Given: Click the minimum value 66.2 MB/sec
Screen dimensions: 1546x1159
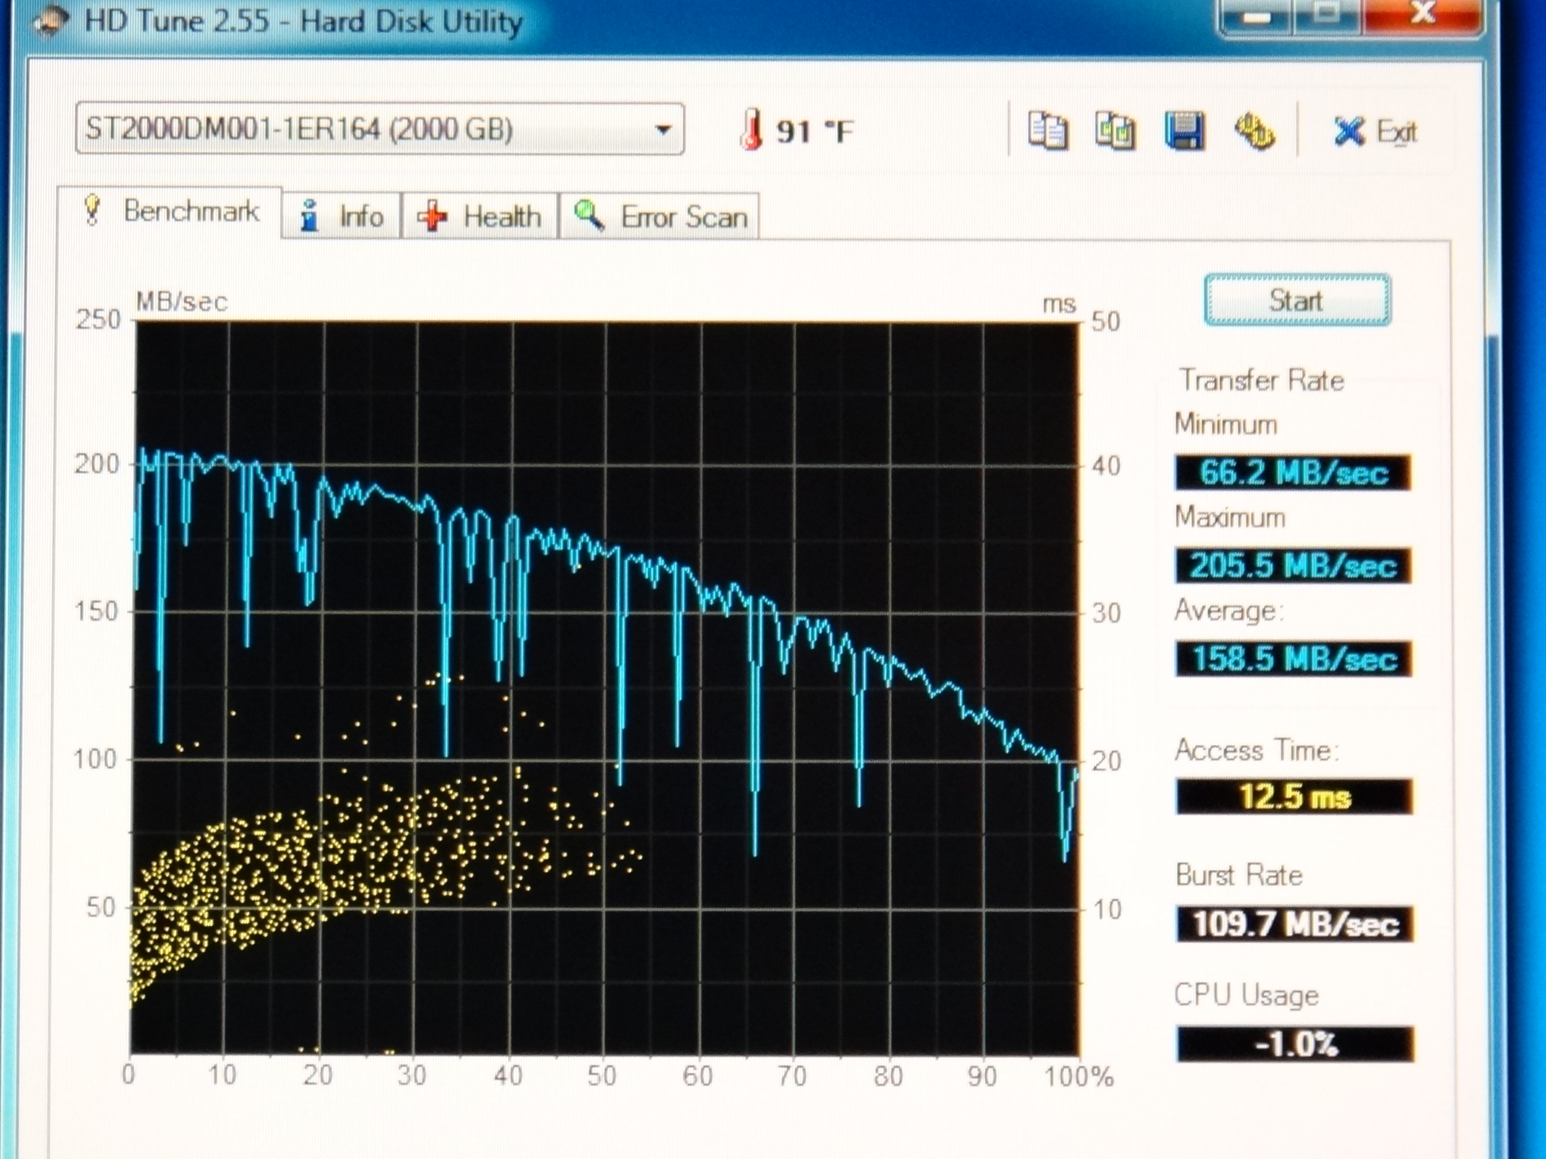Looking at the screenshot, I should [x=1293, y=473].
